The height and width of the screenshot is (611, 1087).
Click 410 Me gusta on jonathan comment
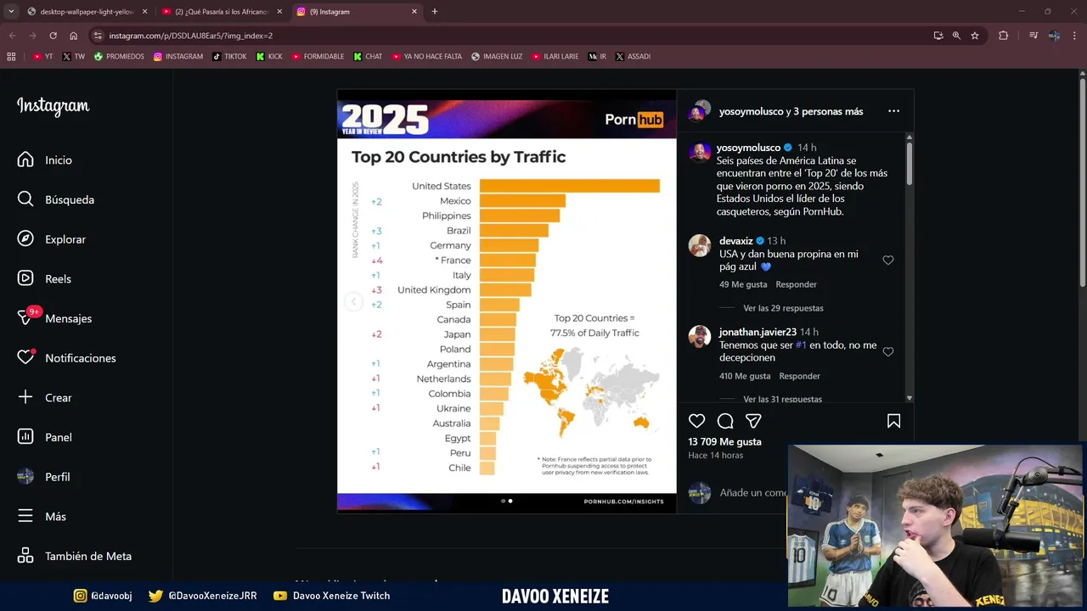click(745, 376)
